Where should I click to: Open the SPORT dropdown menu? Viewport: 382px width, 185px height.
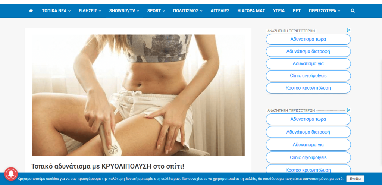click(x=156, y=11)
